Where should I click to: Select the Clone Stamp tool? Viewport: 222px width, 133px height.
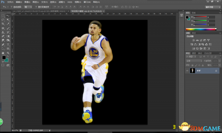(3, 32)
